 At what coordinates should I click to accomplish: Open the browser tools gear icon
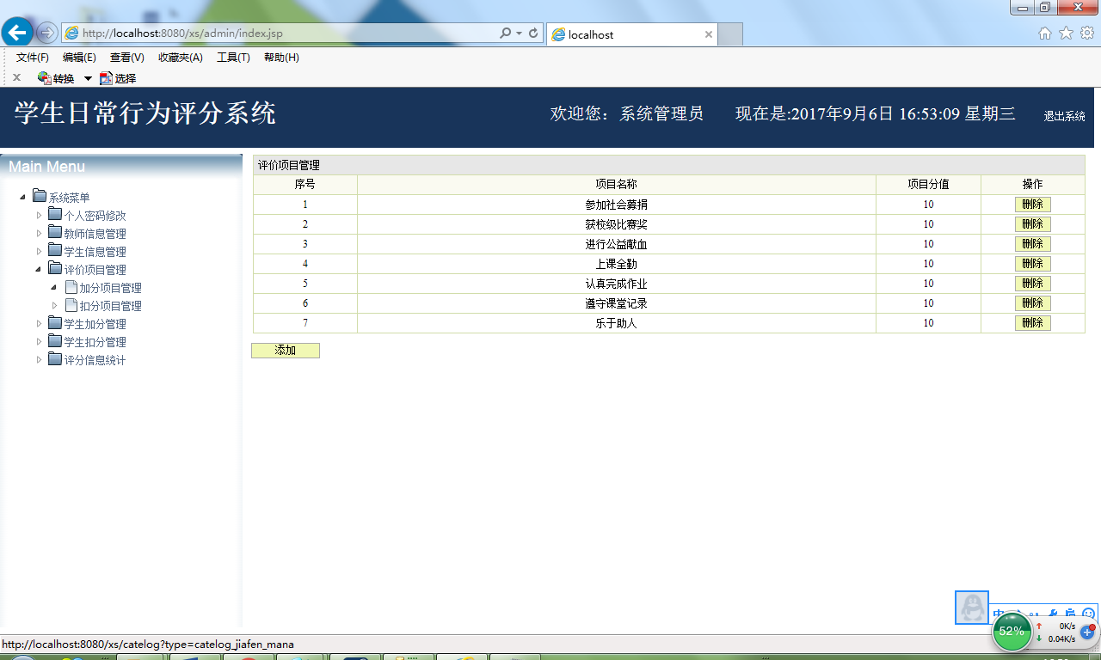(x=1086, y=34)
